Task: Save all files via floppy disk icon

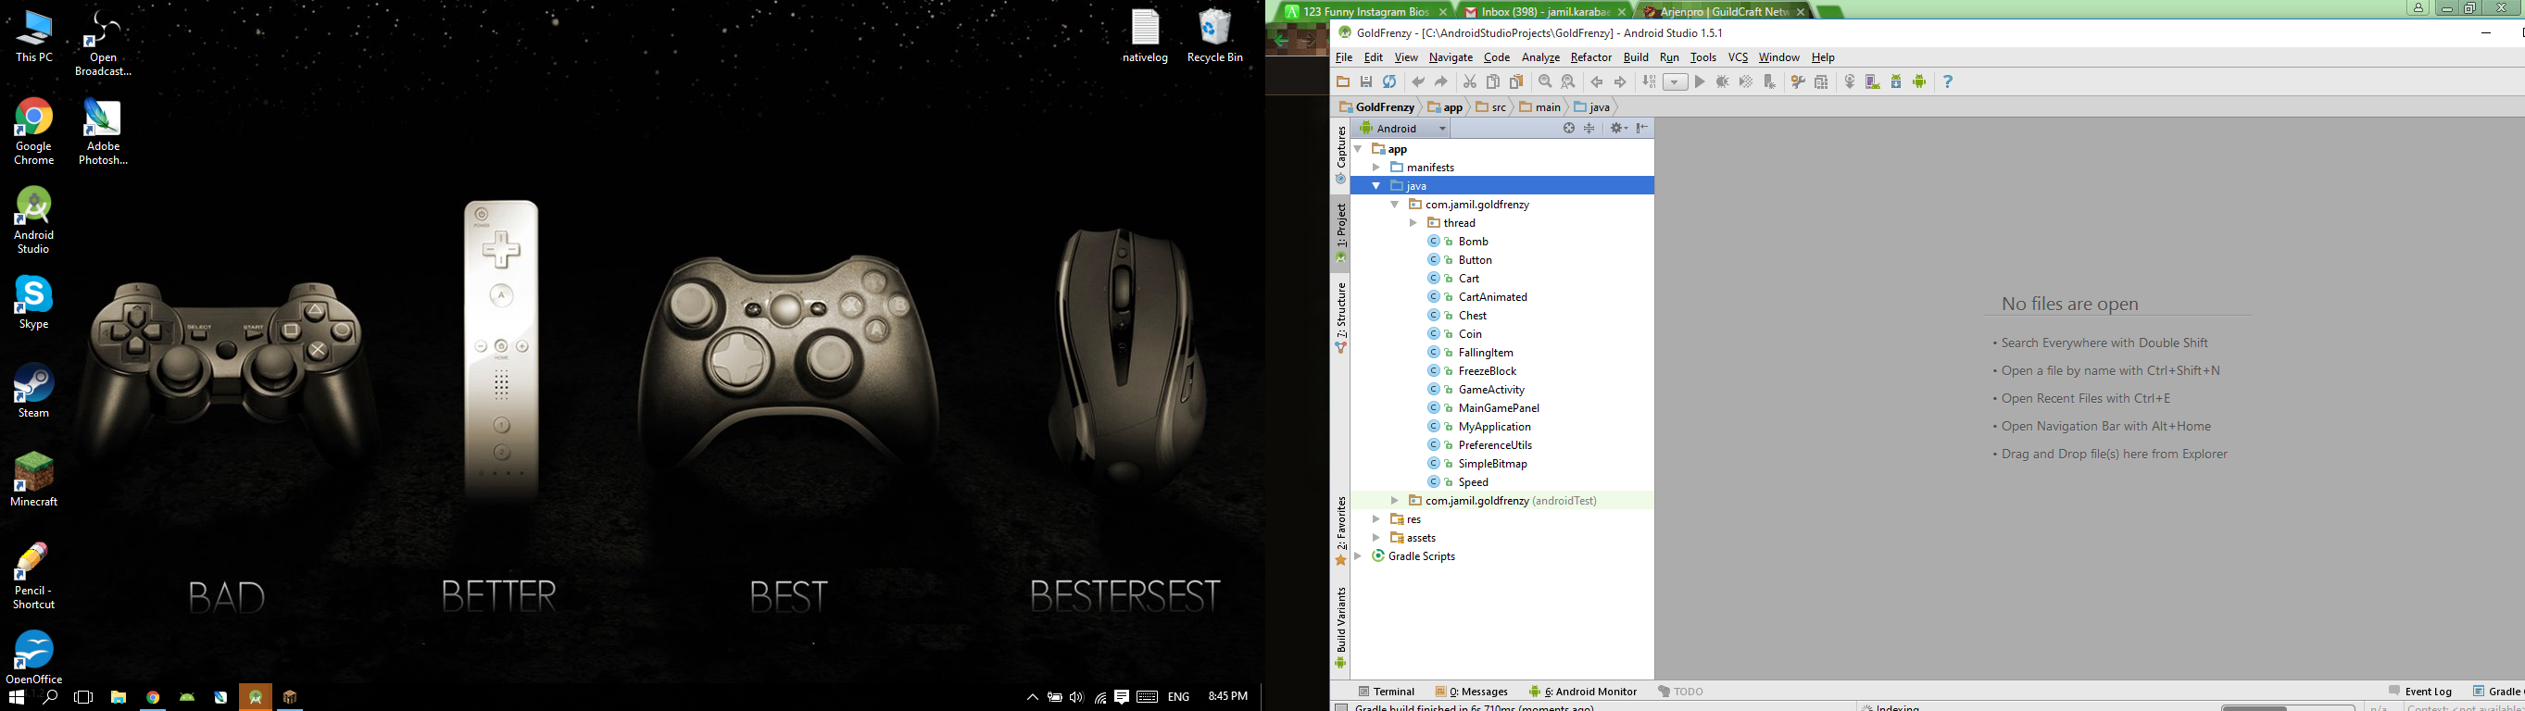Action: [1366, 82]
